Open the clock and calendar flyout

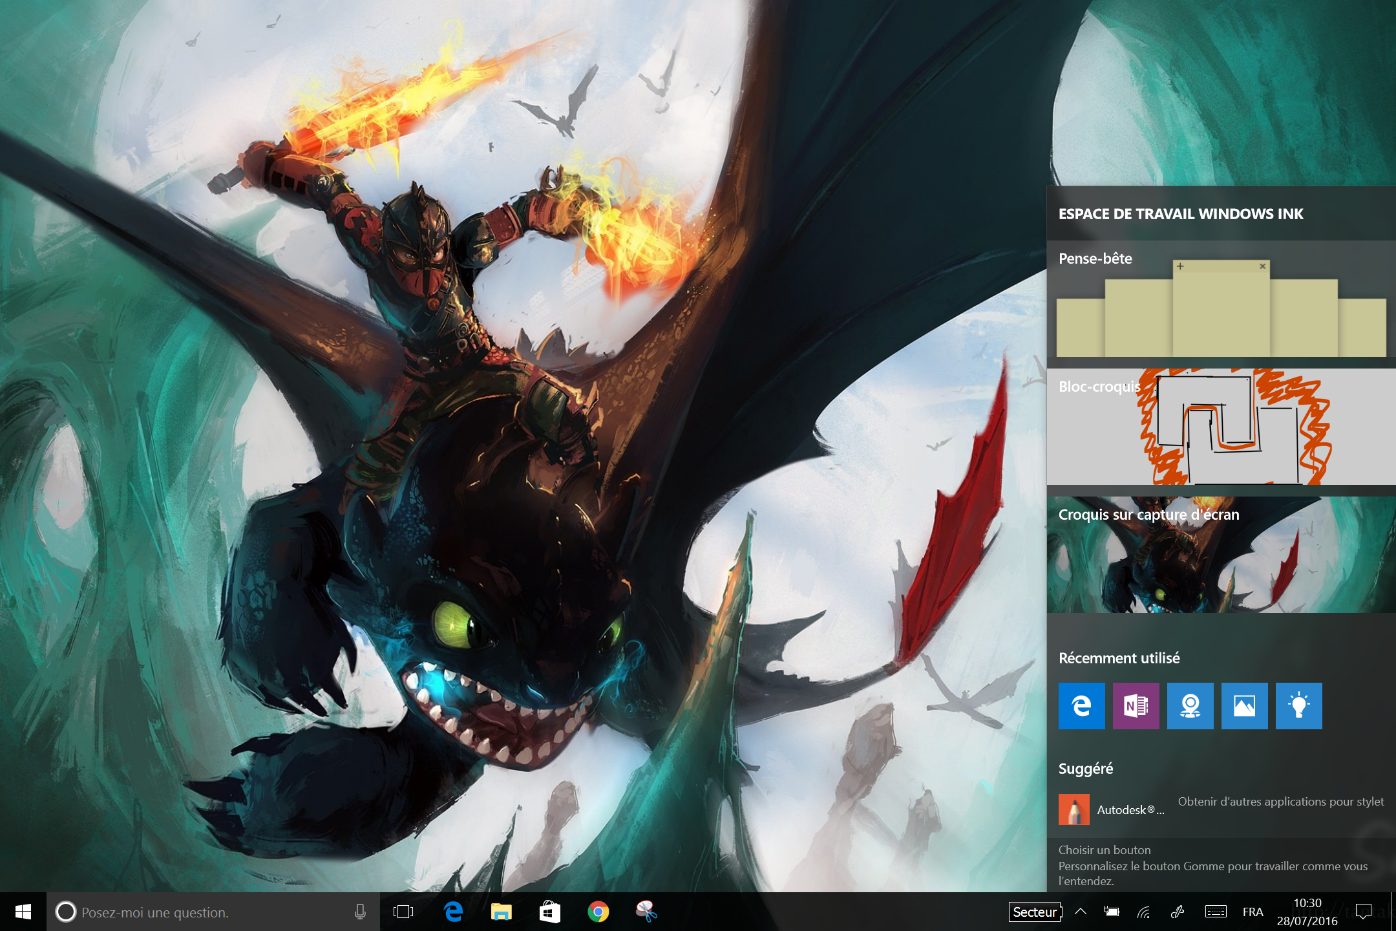(1307, 912)
